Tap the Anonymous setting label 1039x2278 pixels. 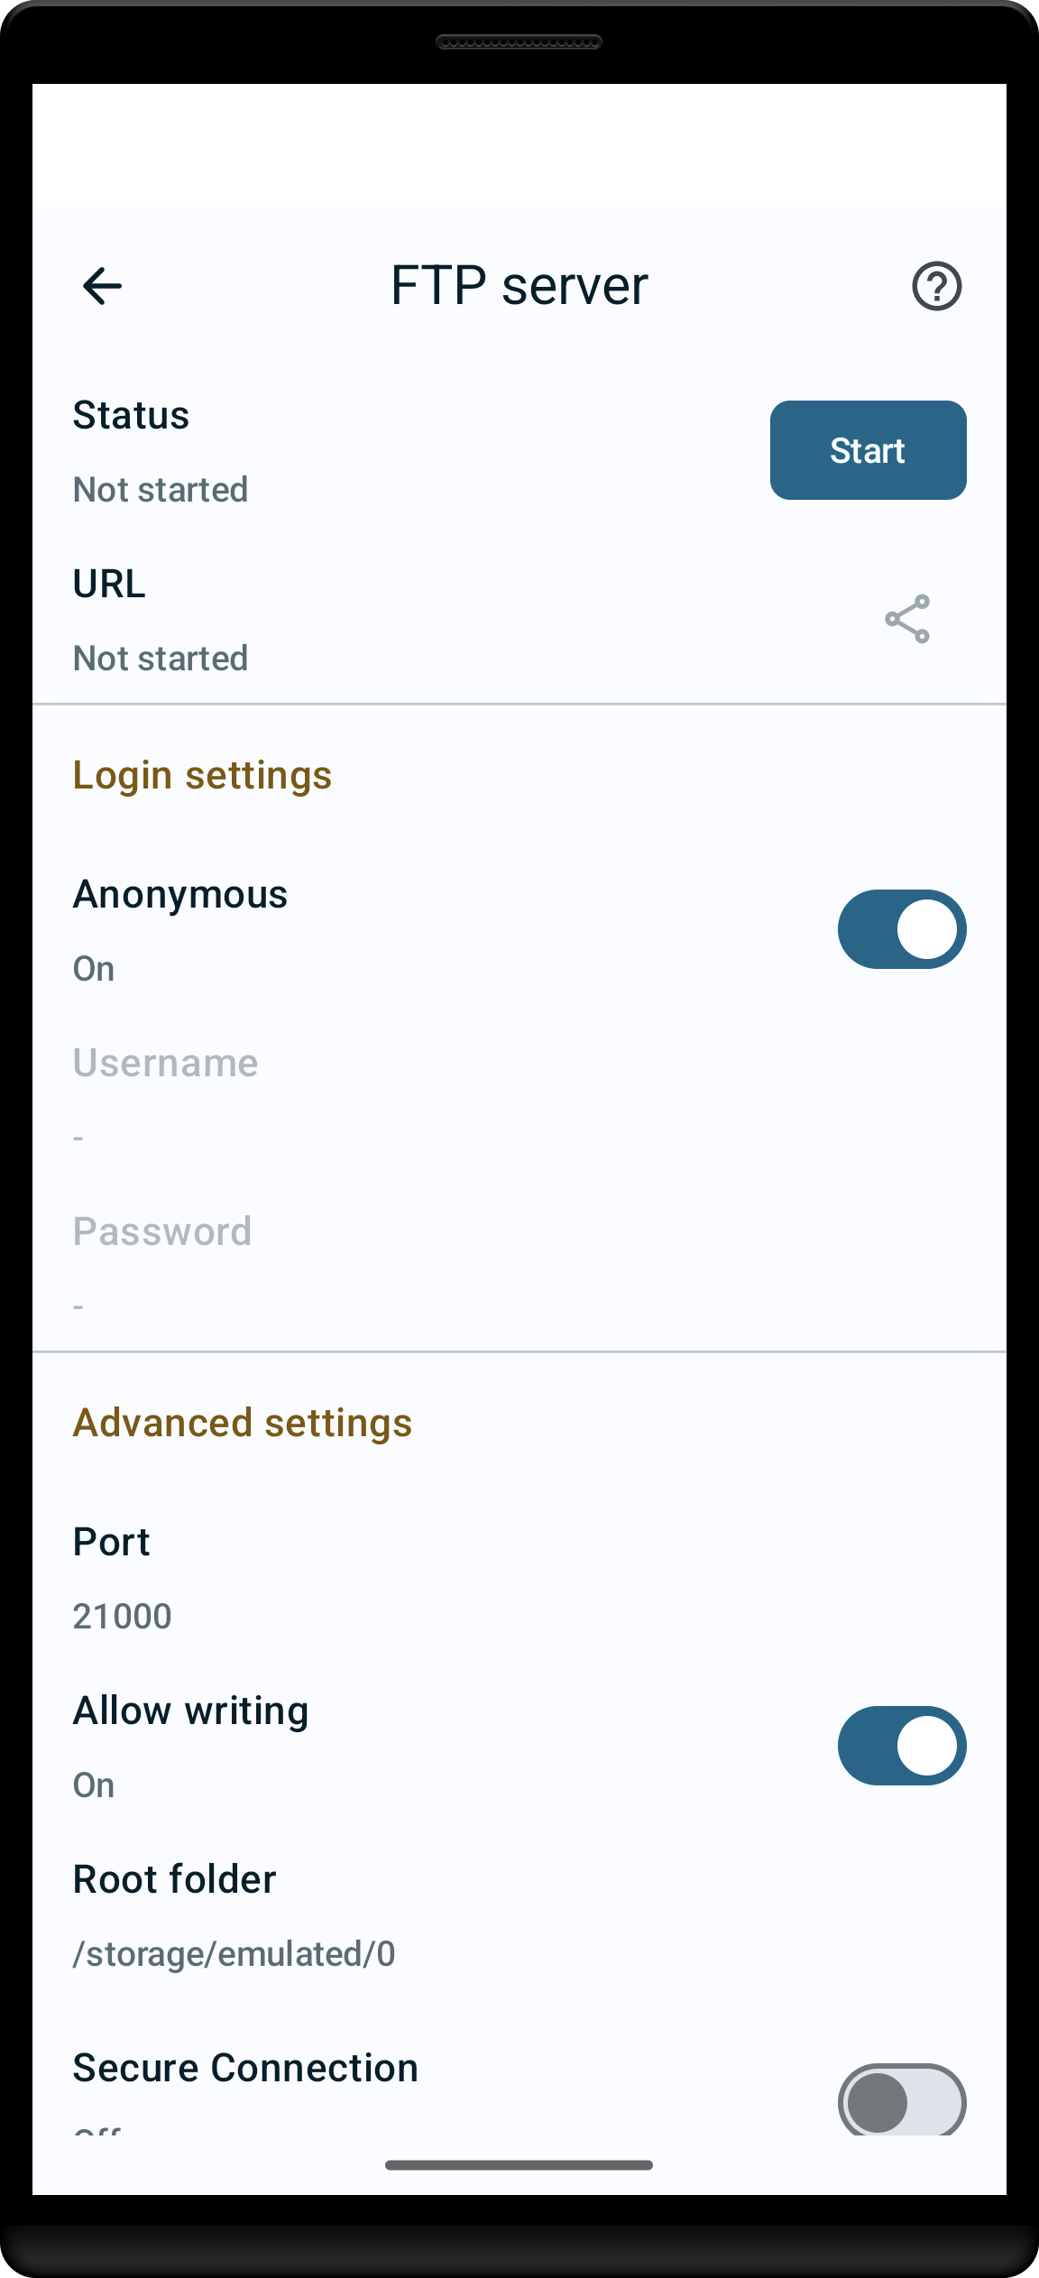[x=180, y=895]
